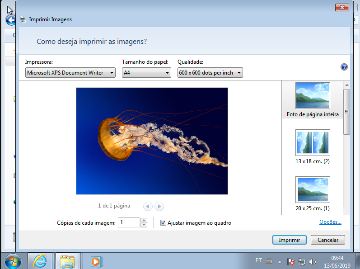Click the Action Center flag tray icon
The height and width of the screenshot is (269, 360).
pos(290,262)
